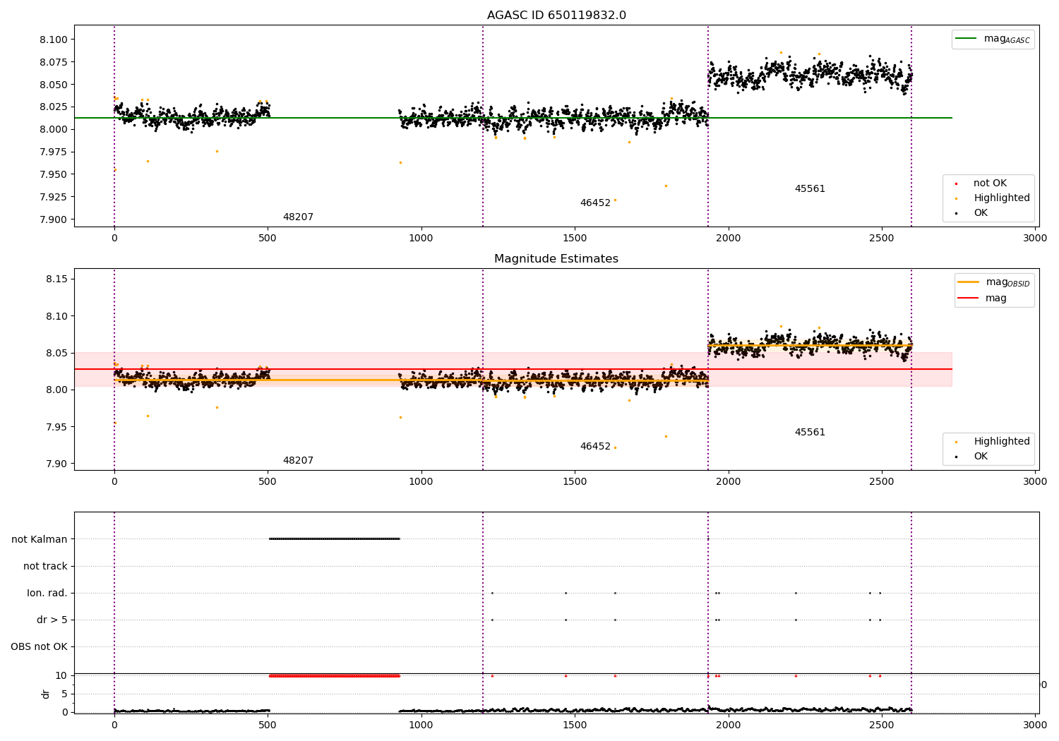1059x741 pixels.
Task: Click the black 'not Kalman' flagged data band
Action: [335, 539]
